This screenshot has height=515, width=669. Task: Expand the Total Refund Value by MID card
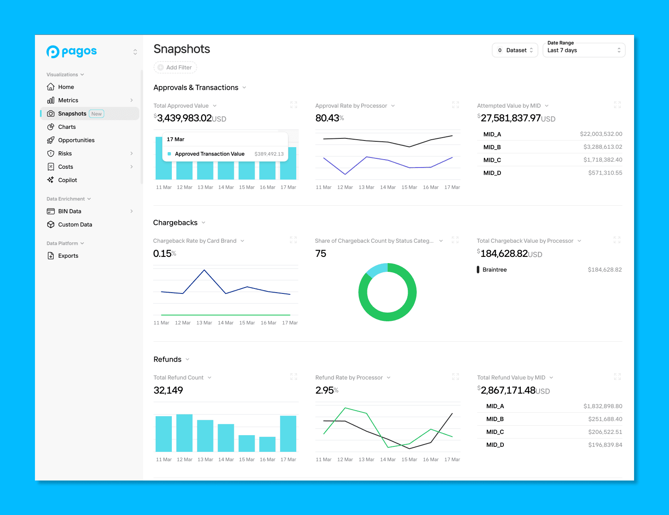[x=617, y=377]
